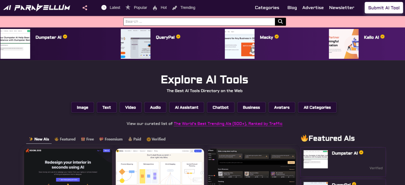Click the share icon in header

(x=85, y=8)
